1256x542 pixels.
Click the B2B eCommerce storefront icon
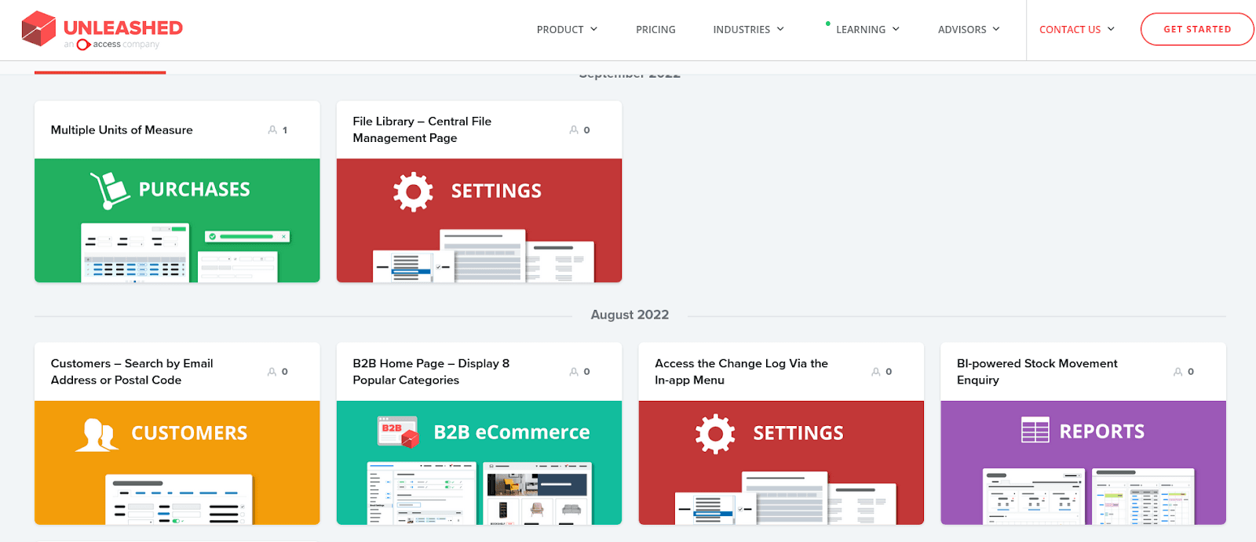click(x=398, y=432)
